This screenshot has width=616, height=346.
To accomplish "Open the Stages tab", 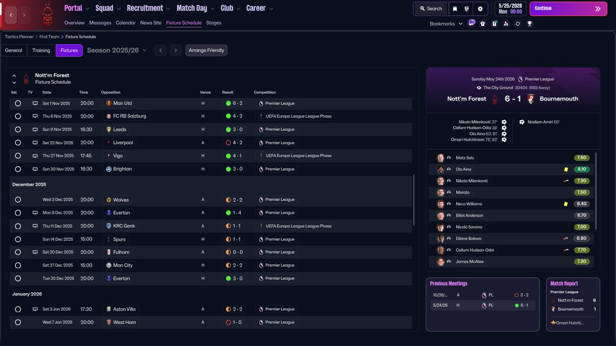I will pyautogui.click(x=214, y=23).
